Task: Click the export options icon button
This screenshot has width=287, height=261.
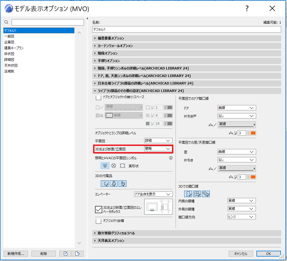Action: pyautogui.click(x=78, y=254)
